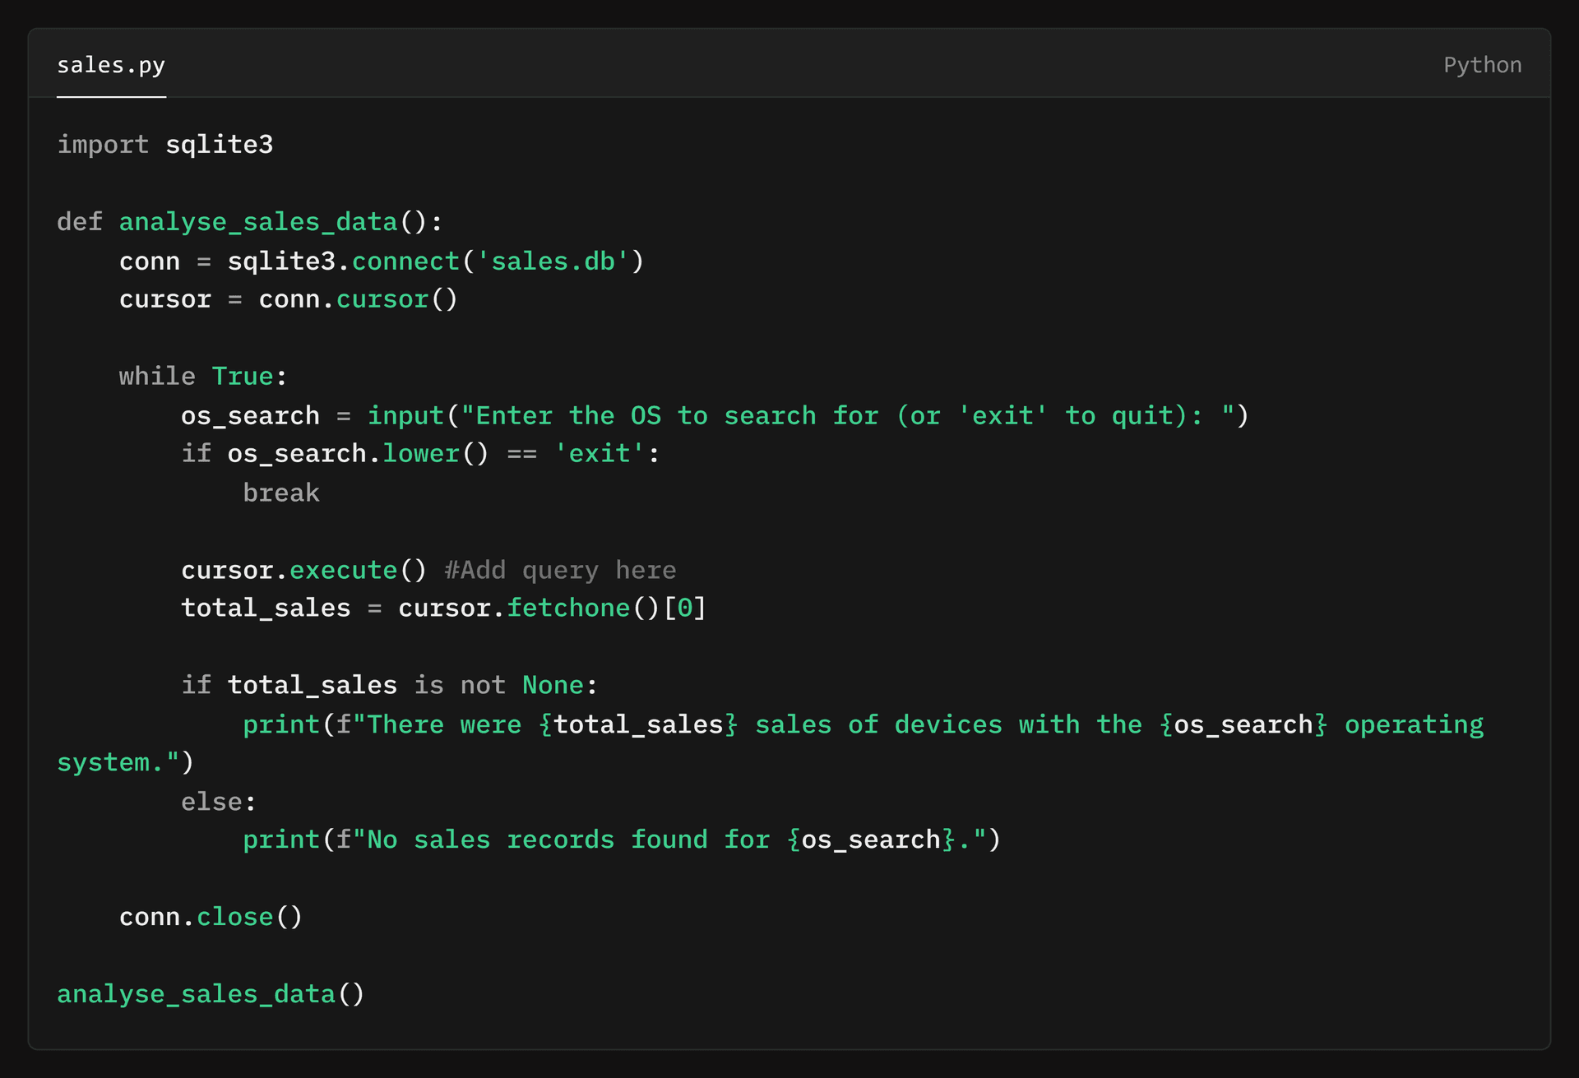The height and width of the screenshot is (1078, 1579).
Task: Click final analyse_sales_data() call at bottom
Action: click(210, 994)
